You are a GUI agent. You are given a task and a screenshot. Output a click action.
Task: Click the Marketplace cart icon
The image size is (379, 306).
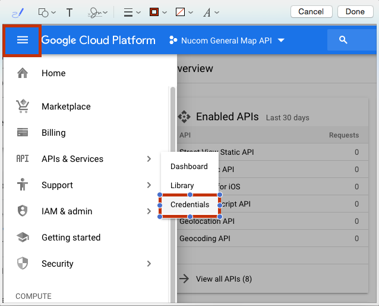coord(23,107)
